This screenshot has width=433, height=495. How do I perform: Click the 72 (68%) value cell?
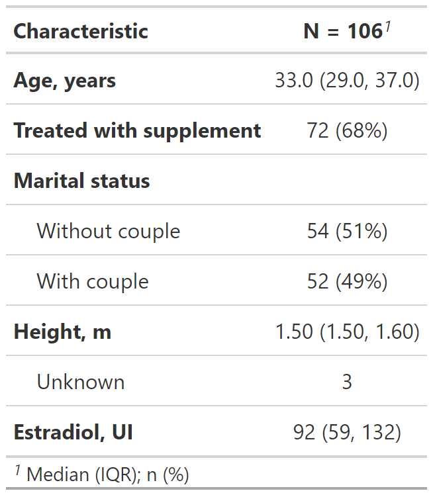(x=347, y=130)
